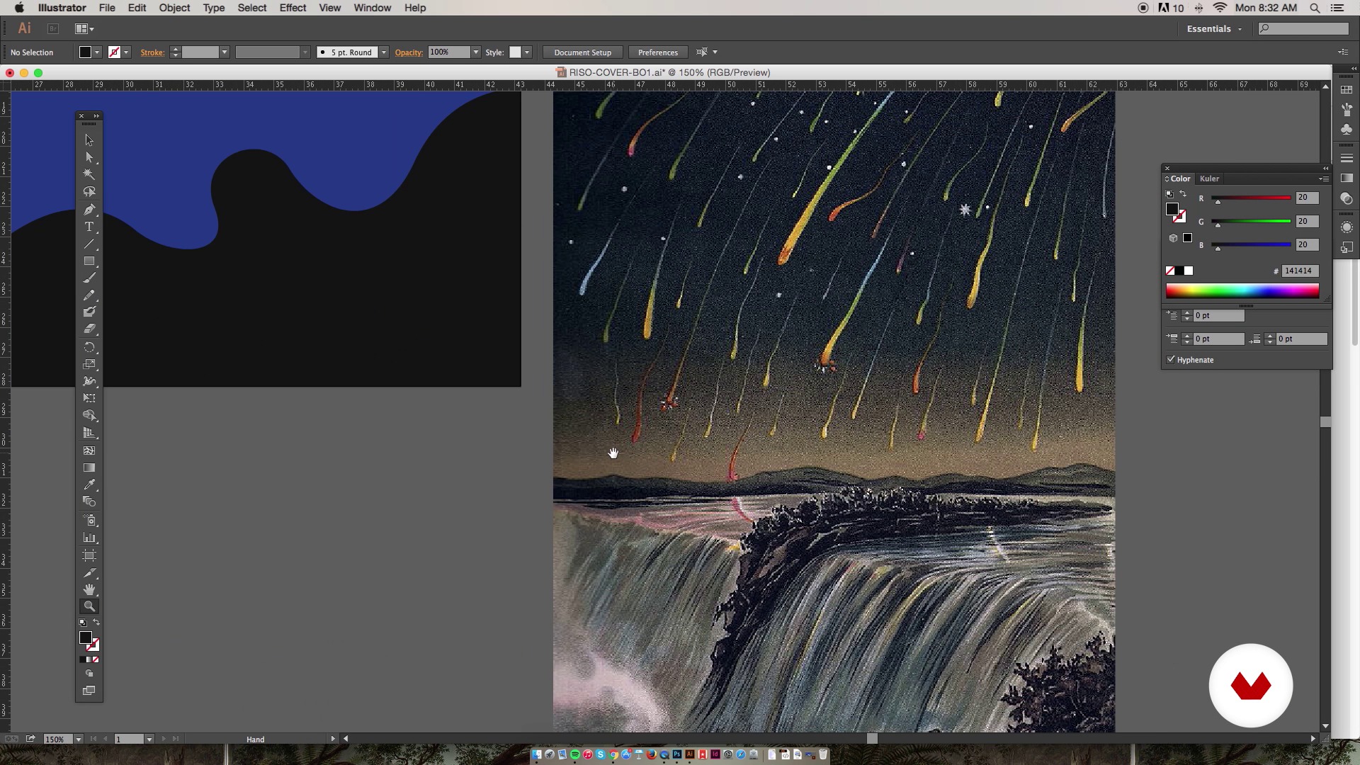Open the arrange documents button
The image size is (1360, 765).
(x=84, y=29)
